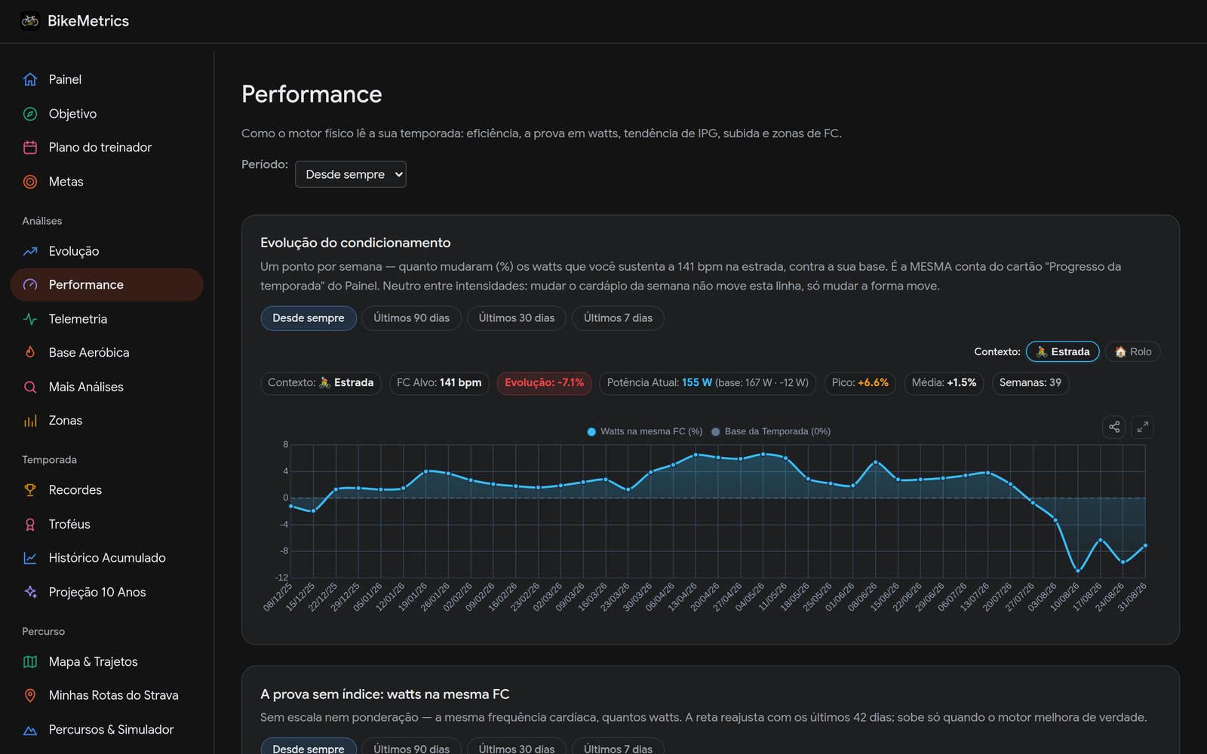Select 'Últimos 7 dias' in Evolução do condicionamento
Screen dimensions: 1207x754
click(x=618, y=318)
